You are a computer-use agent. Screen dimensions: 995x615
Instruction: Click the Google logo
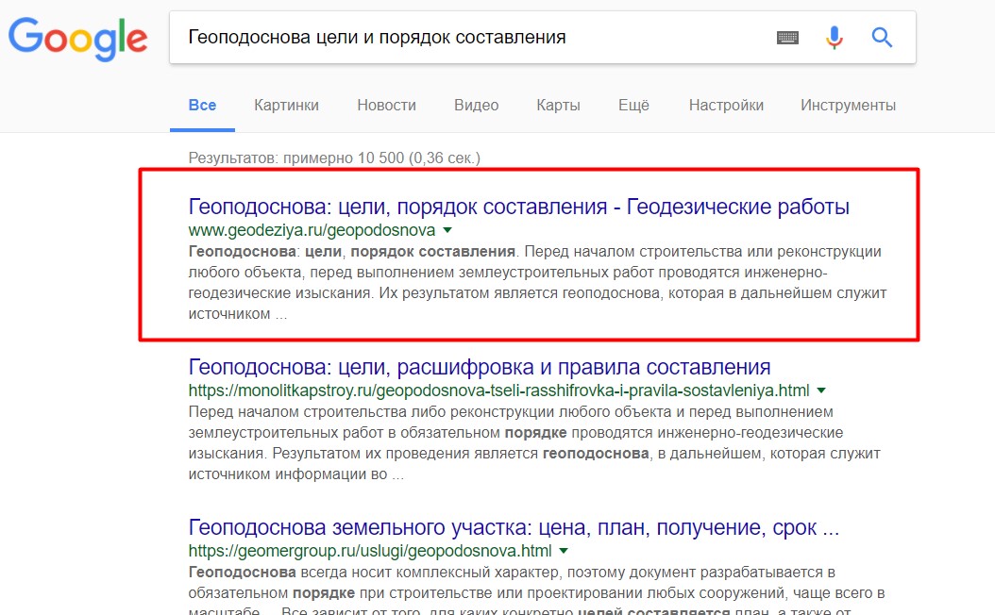pos(77,39)
